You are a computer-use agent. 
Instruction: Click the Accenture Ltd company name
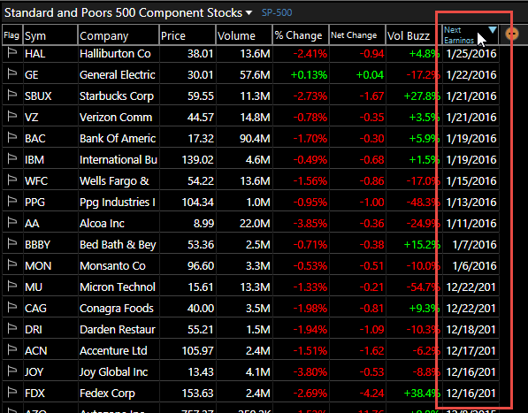[x=113, y=350]
